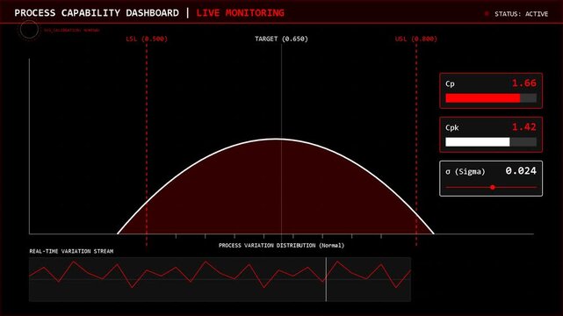The width and height of the screenshot is (563, 316).
Task: Click the red status indicator dot
Action: (487, 14)
